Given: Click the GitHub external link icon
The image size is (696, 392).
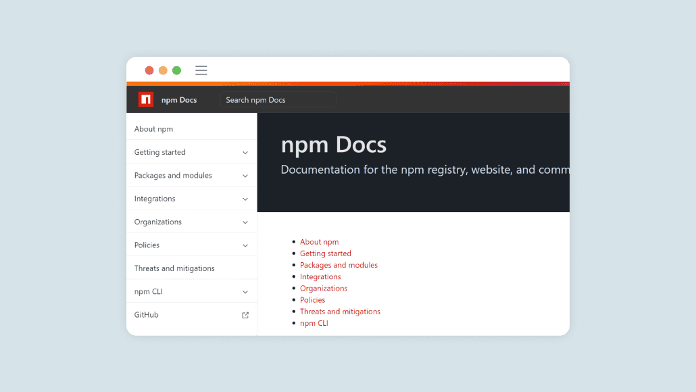Looking at the screenshot, I should [245, 315].
